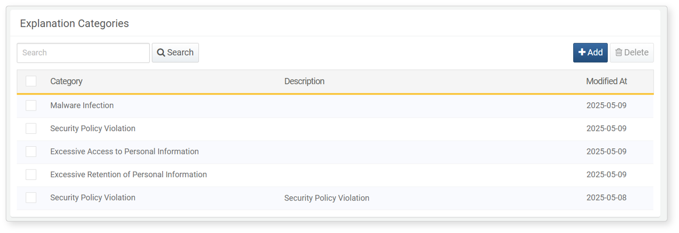Sort by the Description column header

[x=304, y=81]
